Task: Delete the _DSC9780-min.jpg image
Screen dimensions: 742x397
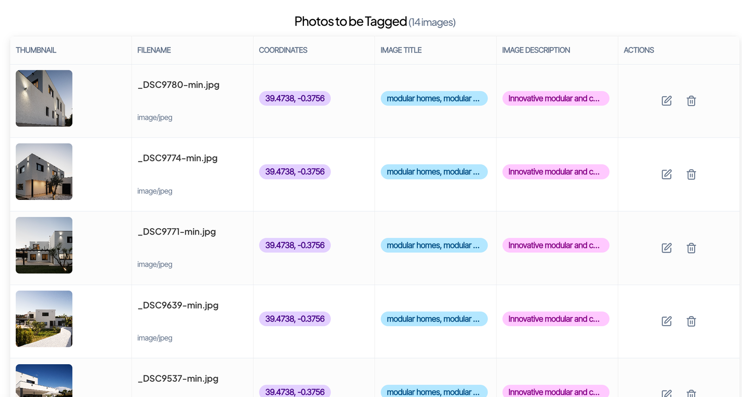Action: tap(691, 101)
